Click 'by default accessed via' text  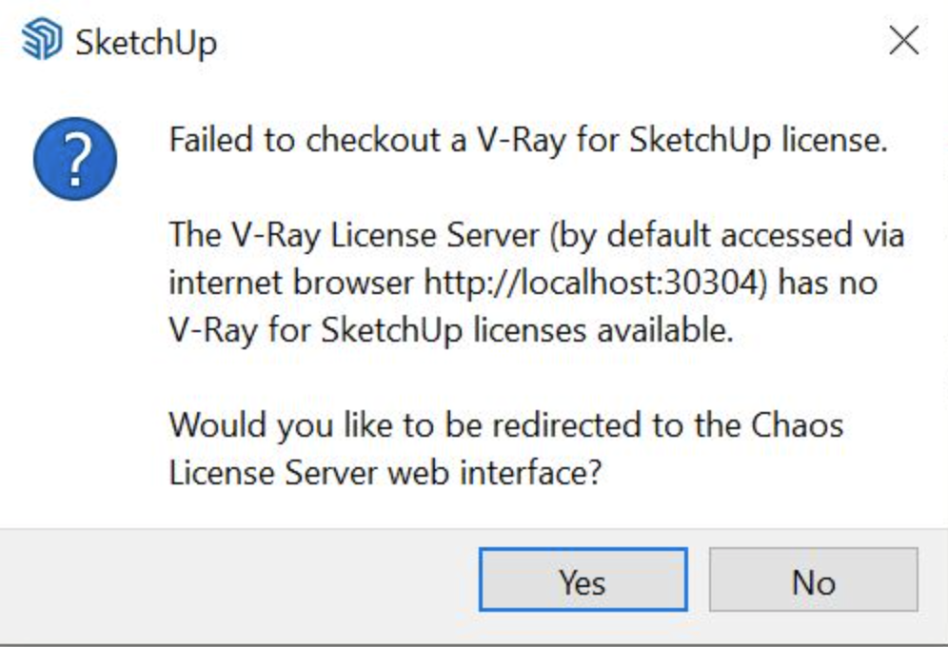click(x=727, y=235)
